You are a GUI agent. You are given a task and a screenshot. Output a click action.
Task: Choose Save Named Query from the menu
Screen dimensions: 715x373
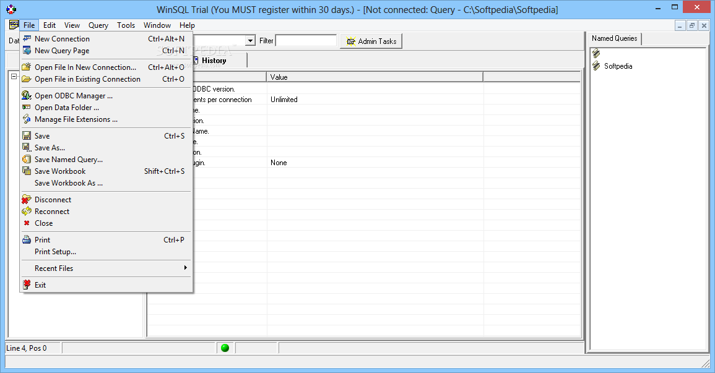pos(68,160)
